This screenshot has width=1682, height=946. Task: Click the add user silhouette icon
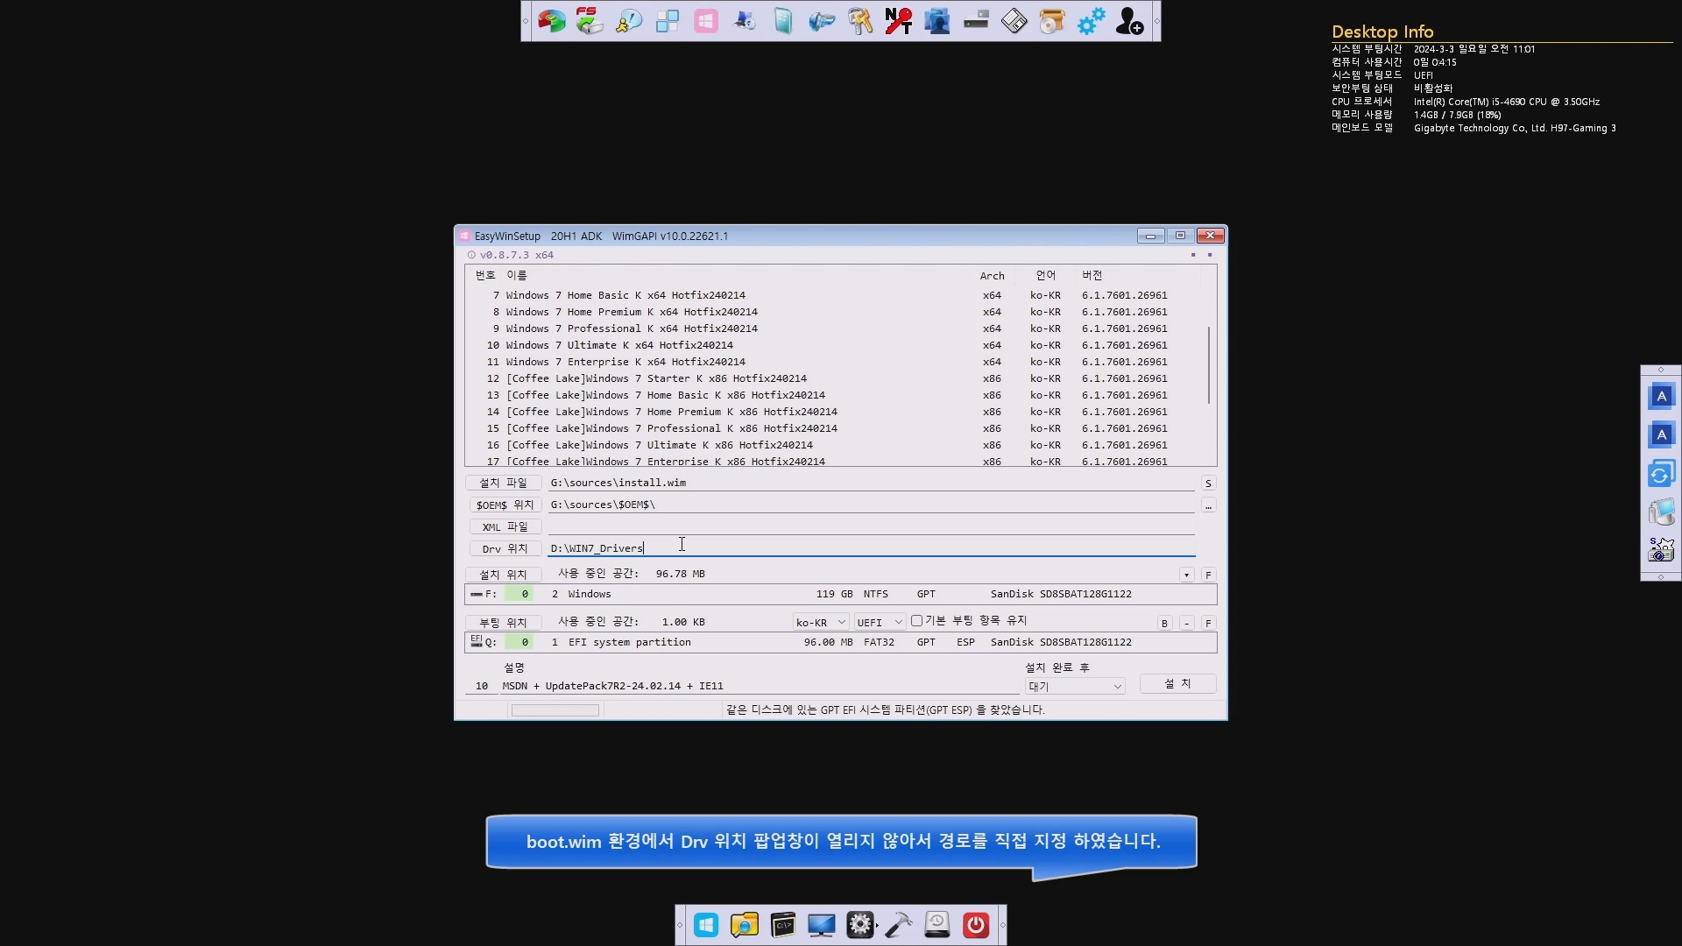(x=1129, y=21)
